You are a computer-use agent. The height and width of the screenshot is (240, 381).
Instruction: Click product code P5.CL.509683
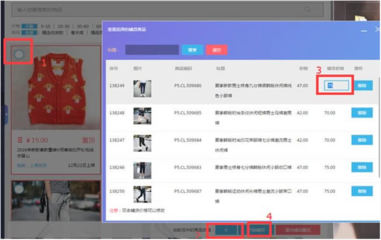[x=187, y=167]
